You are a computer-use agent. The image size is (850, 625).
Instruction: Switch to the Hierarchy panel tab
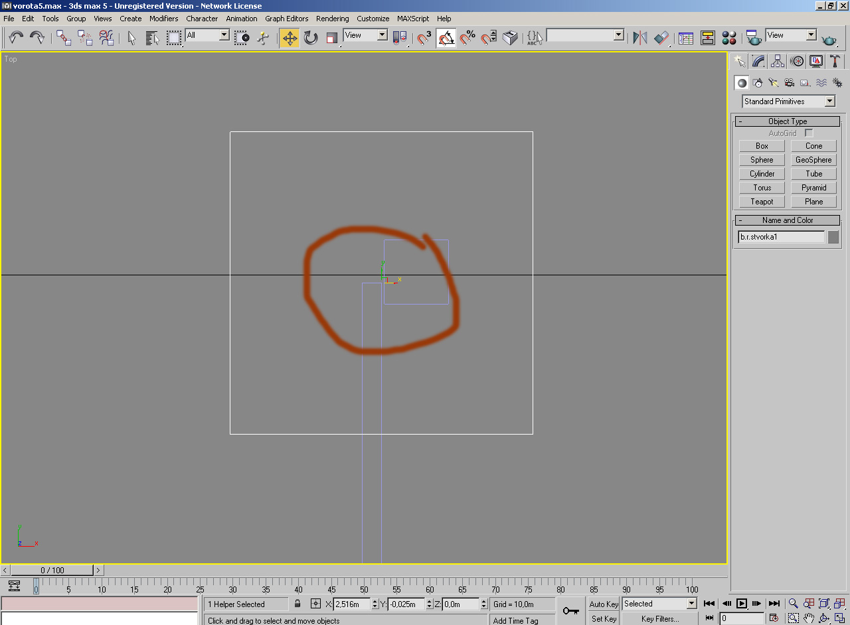tap(778, 61)
